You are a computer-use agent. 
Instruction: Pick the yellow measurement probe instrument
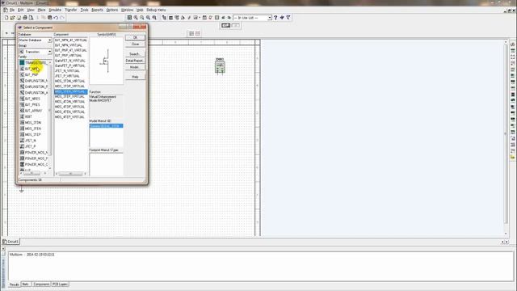(x=513, y=158)
